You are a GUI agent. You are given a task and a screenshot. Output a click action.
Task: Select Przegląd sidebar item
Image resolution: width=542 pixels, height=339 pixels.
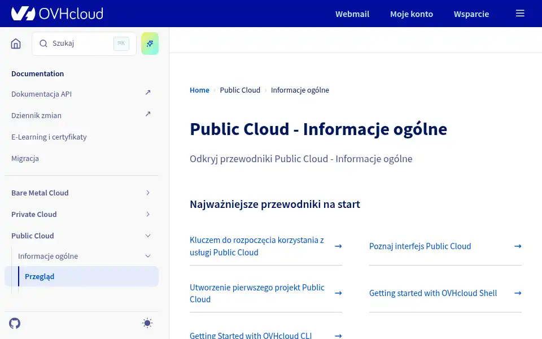tap(81, 276)
